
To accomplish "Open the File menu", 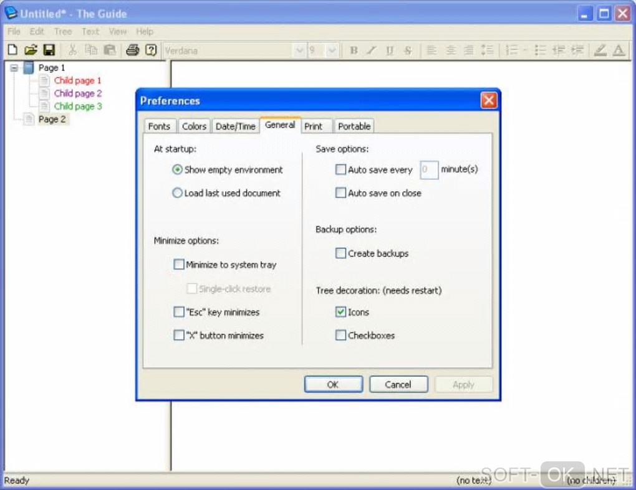I will click(x=14, y=32).
